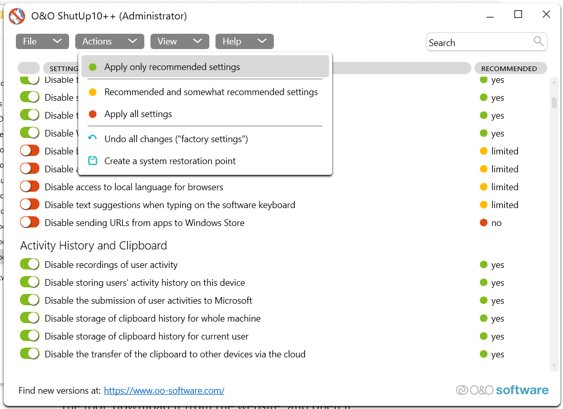This screenshot has height=409, width=563.
Task: Click the vertical scrollbar thumb
Action: click(x=554, y=103)
